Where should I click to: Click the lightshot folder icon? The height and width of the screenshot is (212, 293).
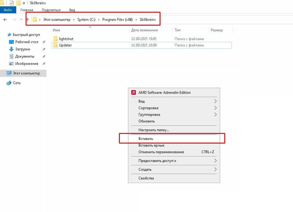(55, 39)
